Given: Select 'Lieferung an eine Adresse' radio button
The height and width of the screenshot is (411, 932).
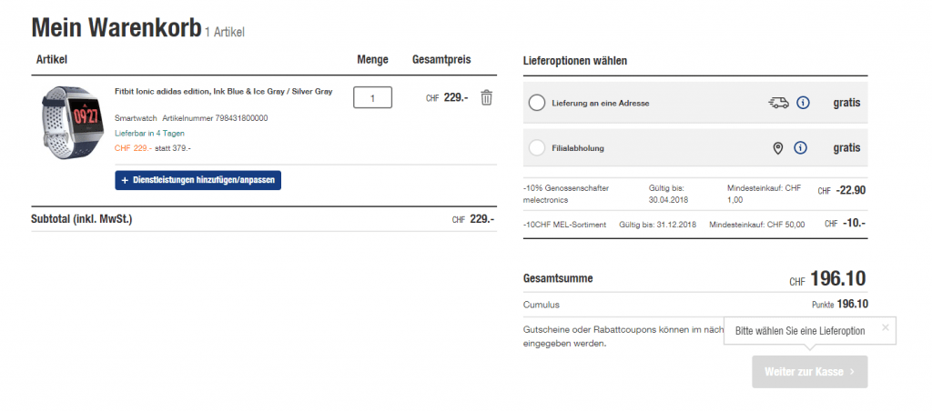Looking at the screenshot, I should [537, 103].
